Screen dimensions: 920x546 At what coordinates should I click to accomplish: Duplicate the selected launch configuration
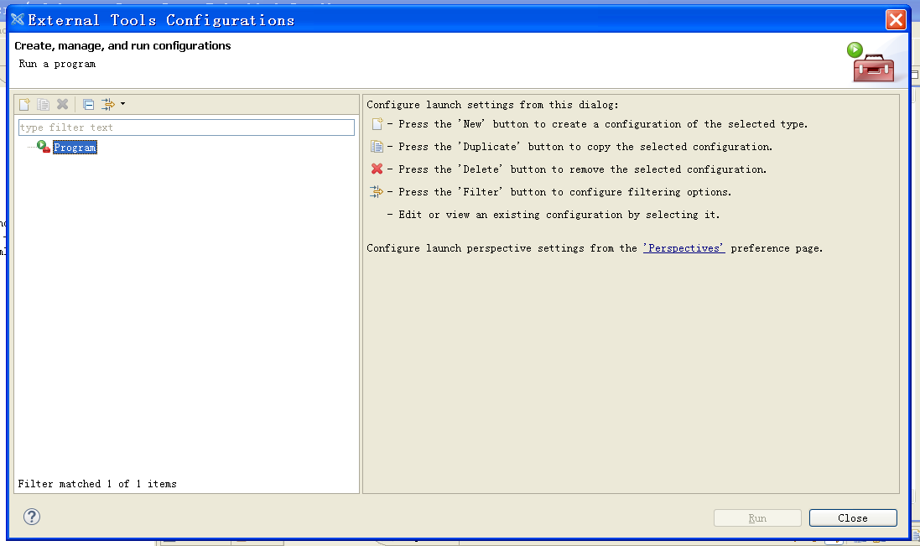tap(42, 104)
